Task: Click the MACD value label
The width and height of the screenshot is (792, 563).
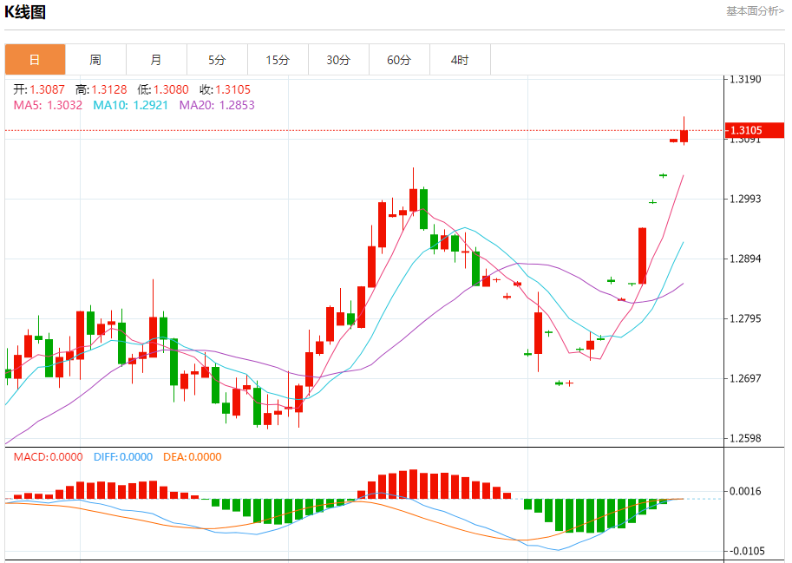Action: click(48, 457)
